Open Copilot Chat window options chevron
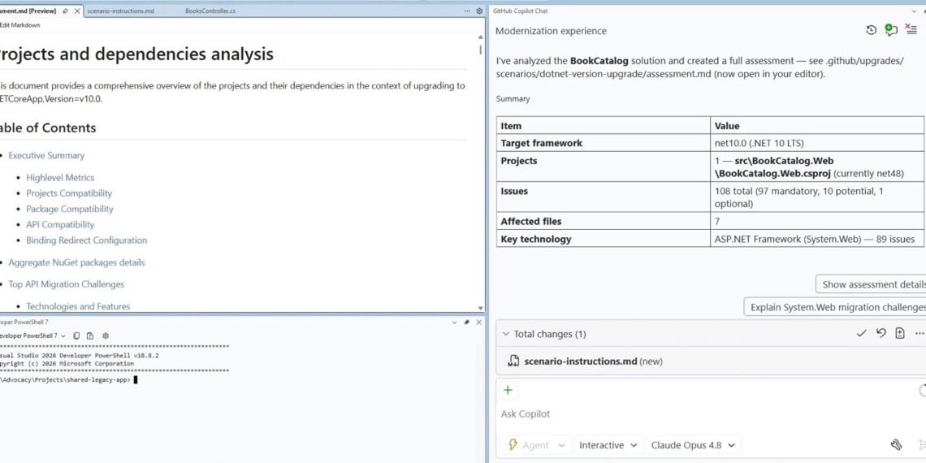This screenshot has width=926, height=463. pyautogui.click(x=914, y=11)
